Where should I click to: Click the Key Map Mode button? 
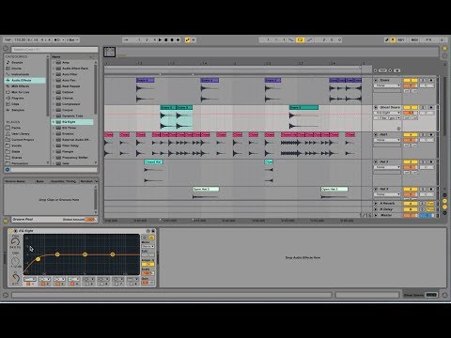(401, 40)
